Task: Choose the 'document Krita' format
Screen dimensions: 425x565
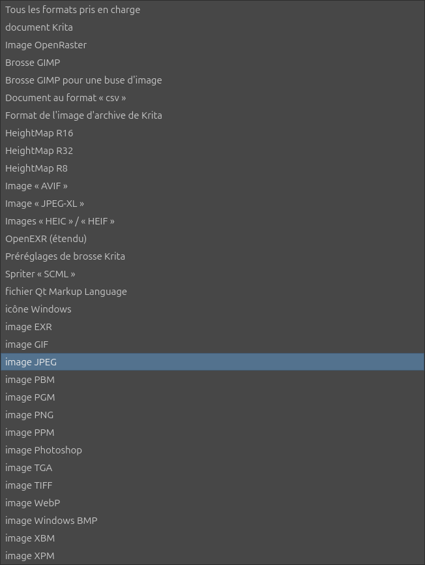Action: click(212, 27)
